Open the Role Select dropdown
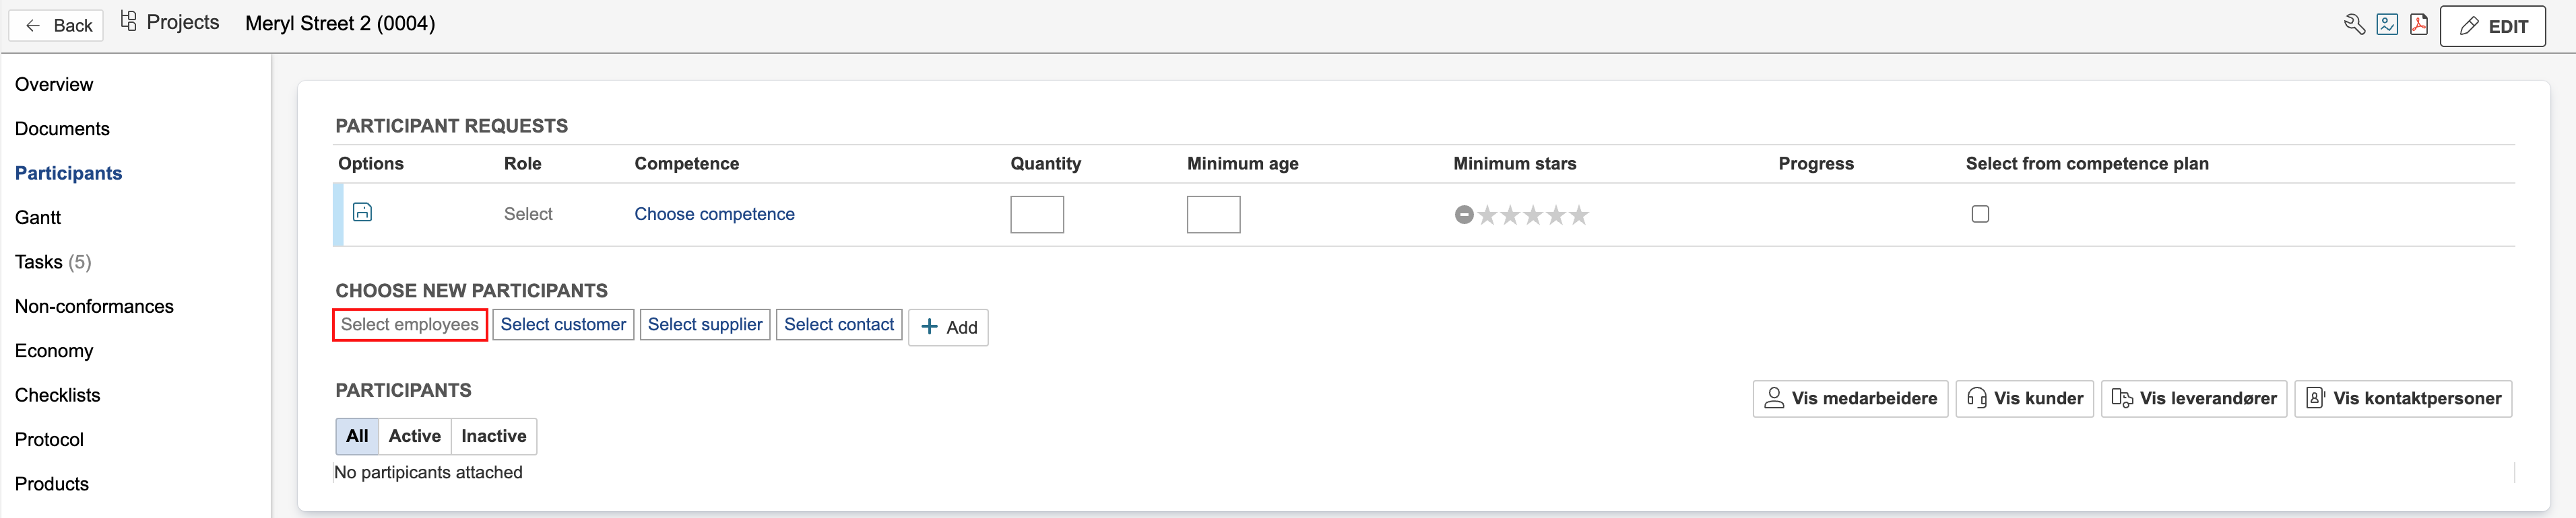The height and width of the screenshot is (518, 2576). [x=528, y=215]
